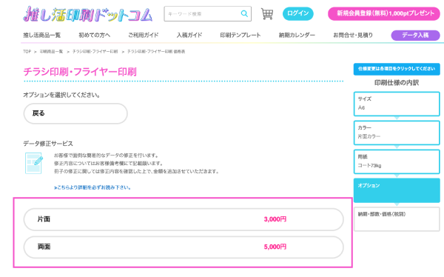Click 仕様変更は各項目をクリックしてください banner
The width and height of the screenshot is (444, 277).
pyautogui.click(x=397, y=69)
